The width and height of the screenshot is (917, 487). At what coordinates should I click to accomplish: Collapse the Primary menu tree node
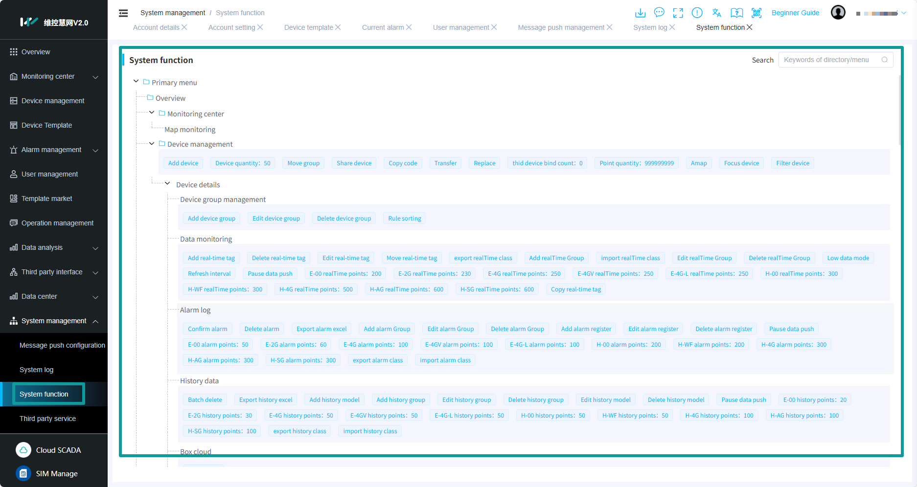pos(136,82)
